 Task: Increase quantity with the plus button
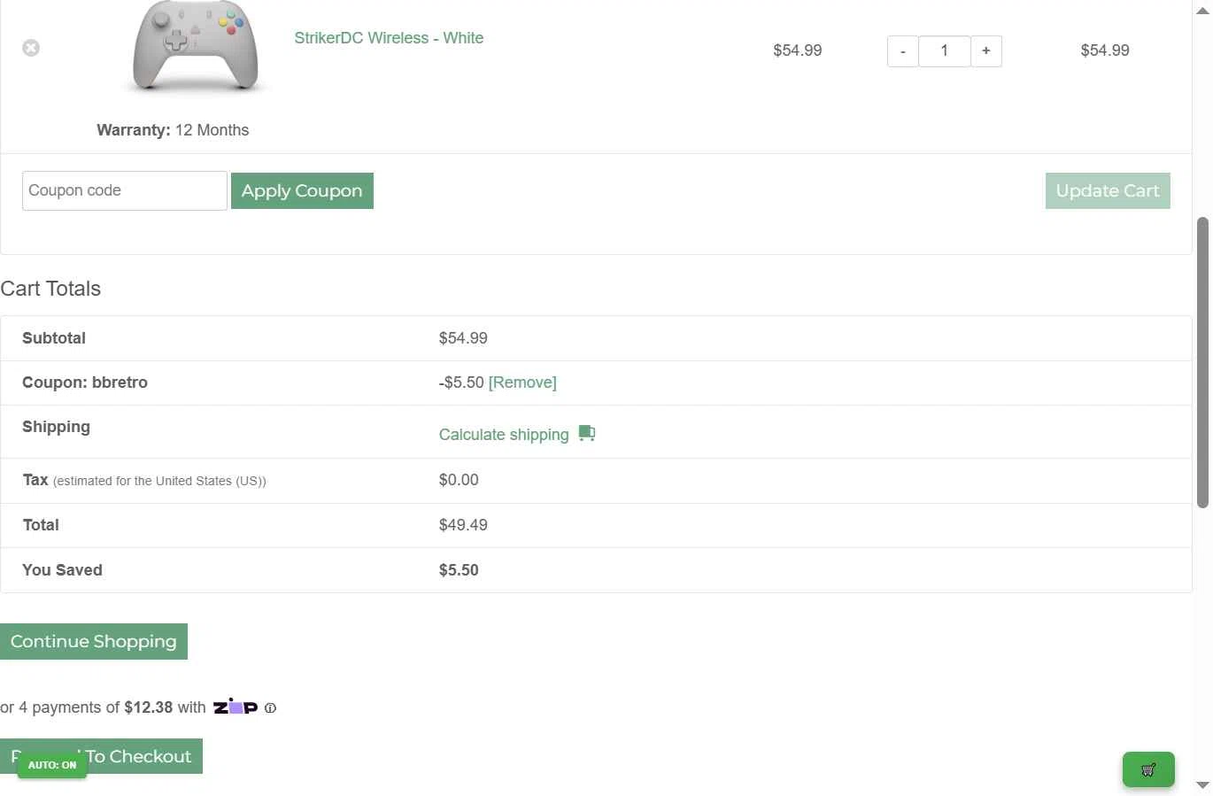986,51
